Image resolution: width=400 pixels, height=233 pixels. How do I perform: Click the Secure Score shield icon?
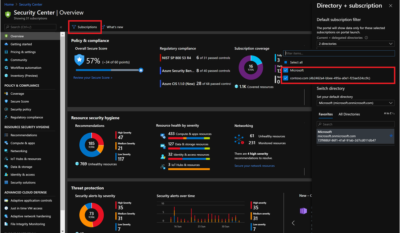6,102
